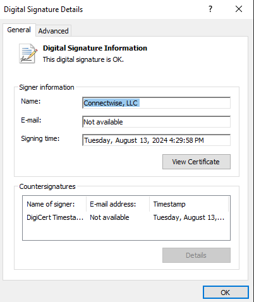Click the Name field with Connectwise, LLC
254x302 pixels.
point(156,103)
